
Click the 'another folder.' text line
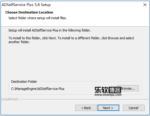[19, 42]
